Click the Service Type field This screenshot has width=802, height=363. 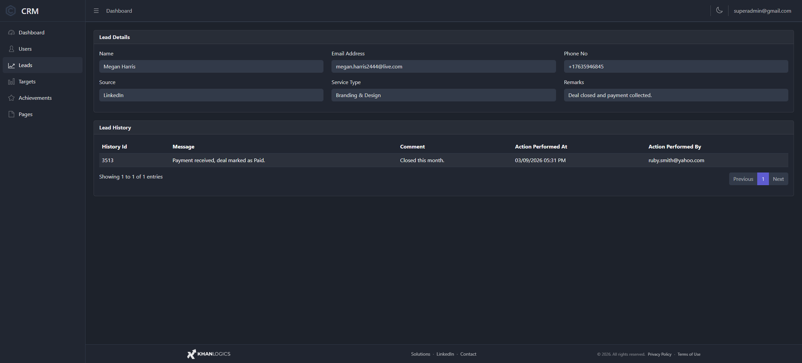coord(444,95)
